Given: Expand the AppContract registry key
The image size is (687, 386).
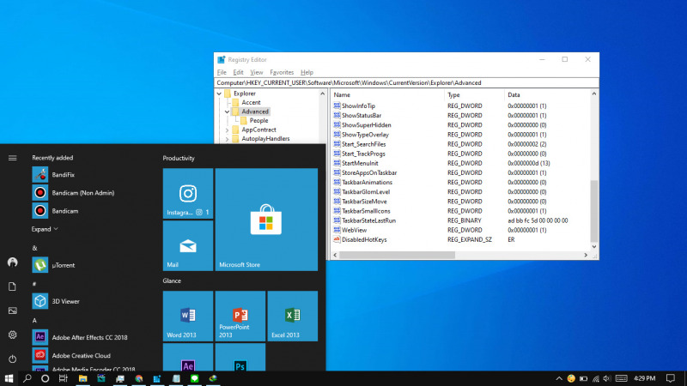Looking at the screenshot, I should (227, 130).
